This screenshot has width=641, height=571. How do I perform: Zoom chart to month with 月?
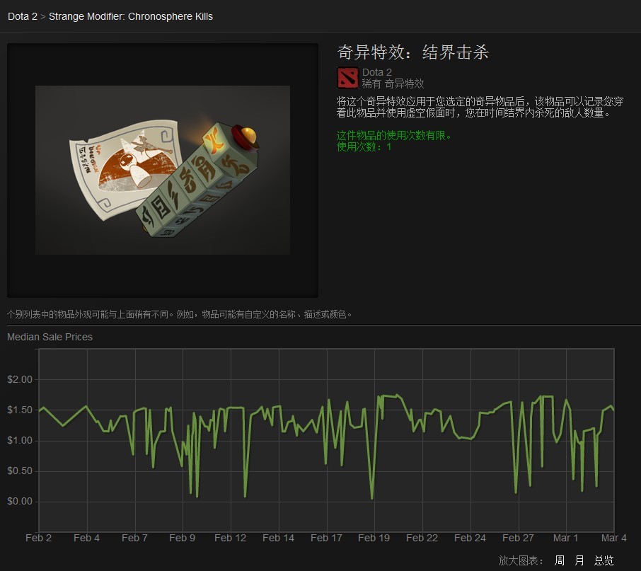[579, 560]
